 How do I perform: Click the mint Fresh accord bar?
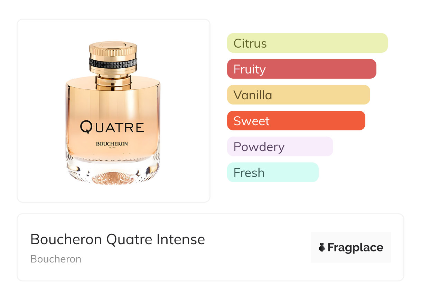273,172
